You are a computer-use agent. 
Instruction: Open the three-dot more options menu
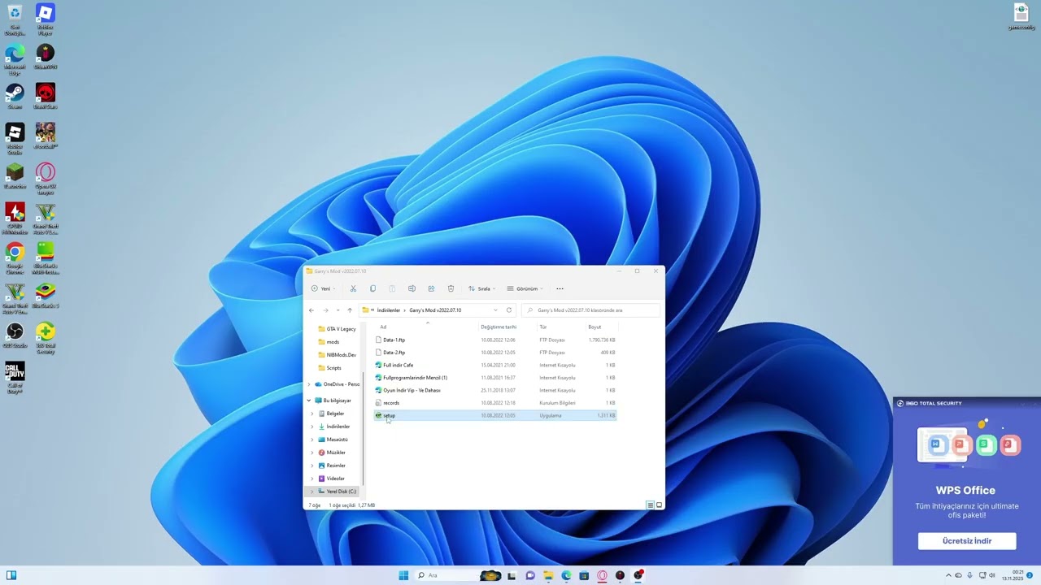pyautogui.click(x=560, y=288)
